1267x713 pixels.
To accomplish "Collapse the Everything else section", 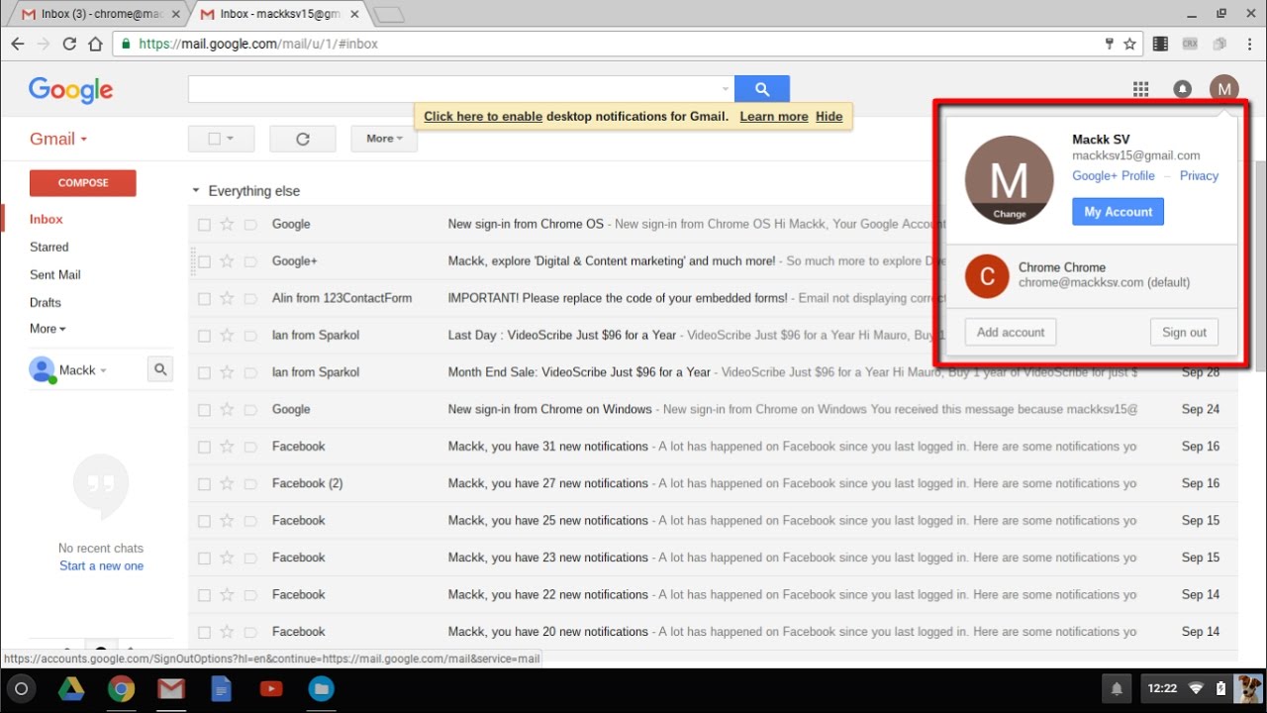I will tap(196, 190).
